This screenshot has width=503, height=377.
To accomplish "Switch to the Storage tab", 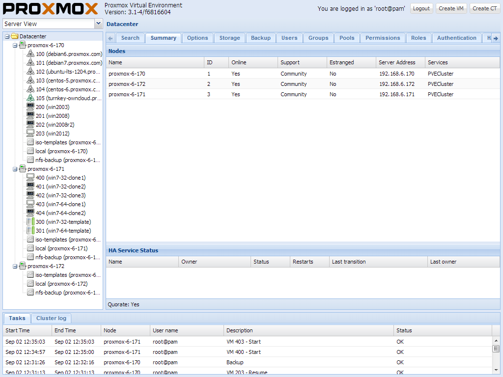I will (x=229, y=37).
